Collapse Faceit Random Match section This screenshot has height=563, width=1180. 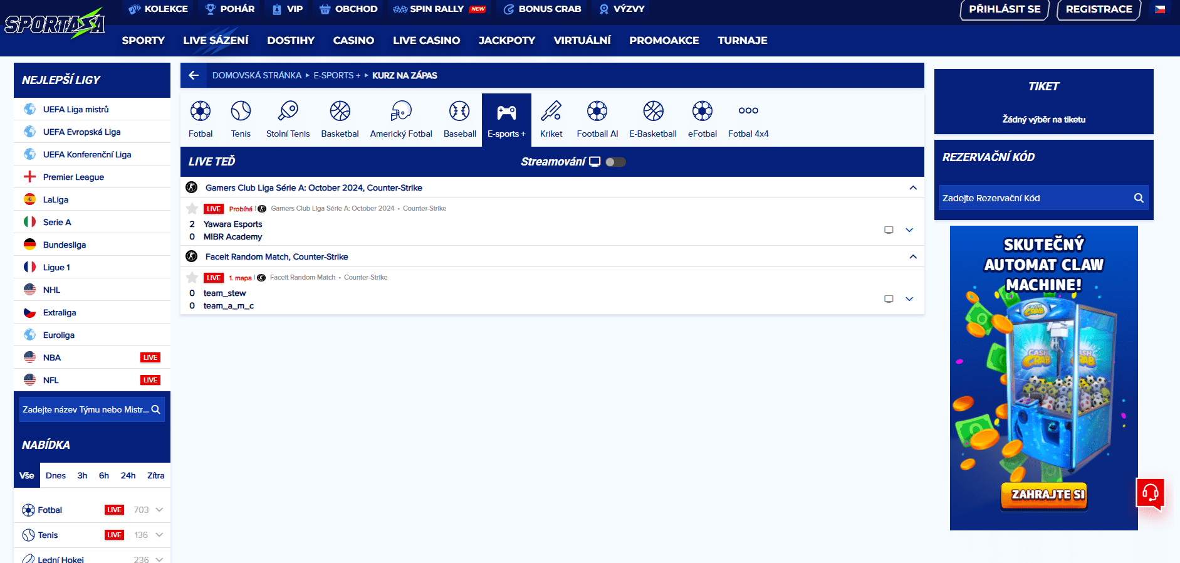913,256
